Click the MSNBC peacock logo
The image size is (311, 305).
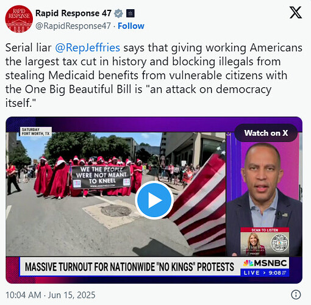[x=248, y=264]
